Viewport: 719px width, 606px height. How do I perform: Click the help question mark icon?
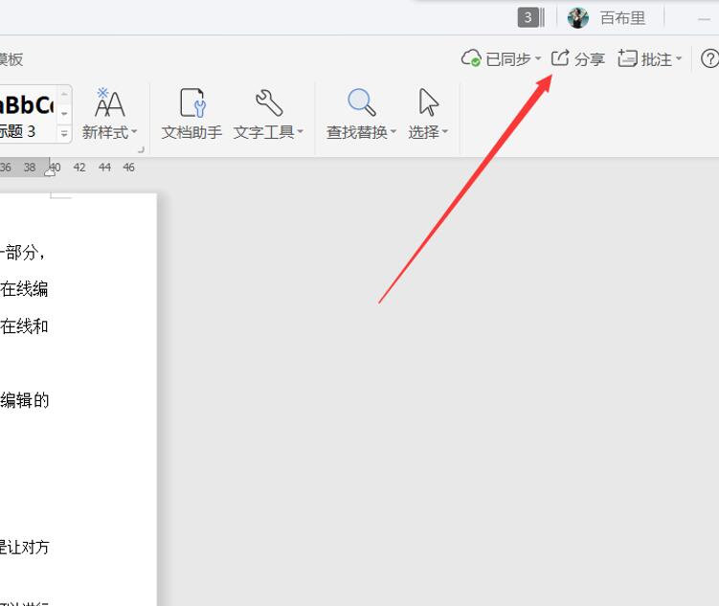(709, 58)
